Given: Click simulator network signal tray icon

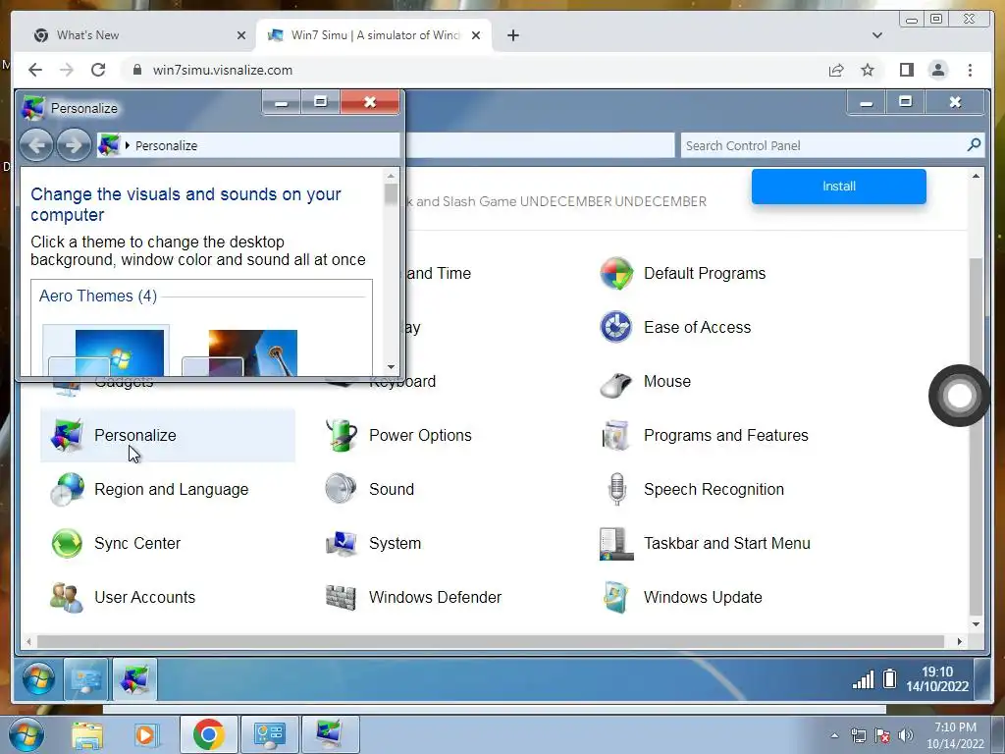Looking at the screenshot, I should 863,679.
